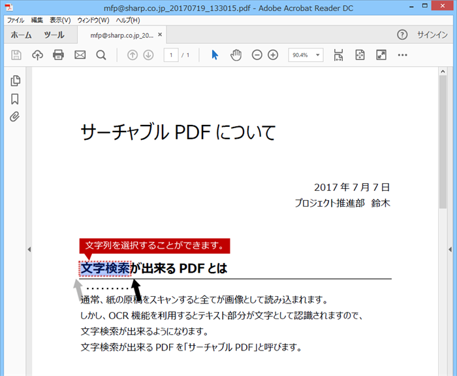
Task: Click the line 文字検索が出来るようになります。
Action: [144, 332]
